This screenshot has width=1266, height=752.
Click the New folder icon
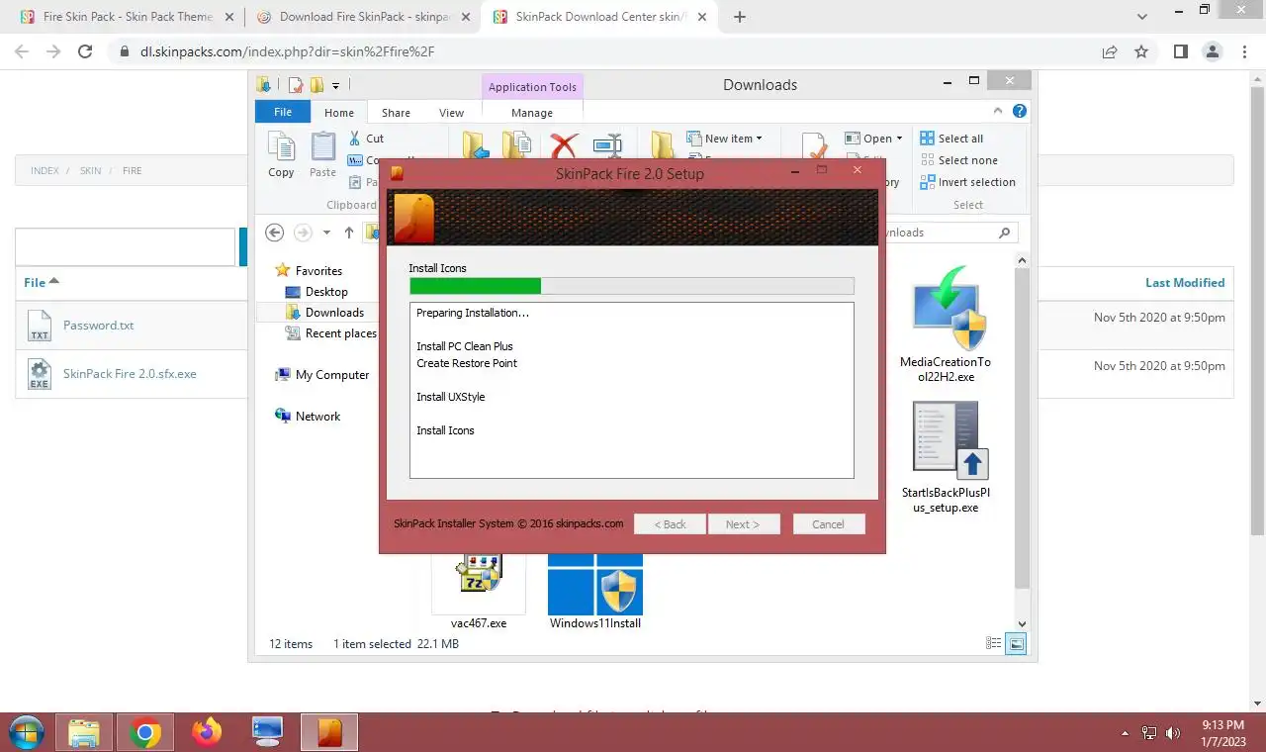coord(663,145)
